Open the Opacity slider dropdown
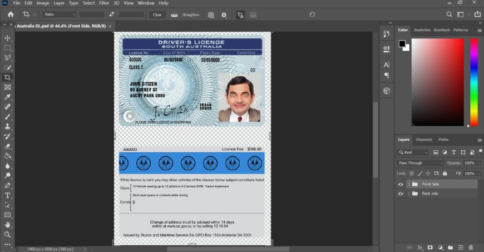This screenshot has width=484, height=252. click(479, 163)
